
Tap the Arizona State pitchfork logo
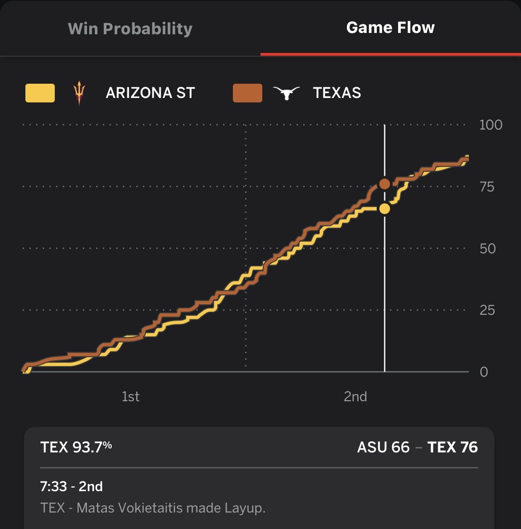tap(79, 93)
